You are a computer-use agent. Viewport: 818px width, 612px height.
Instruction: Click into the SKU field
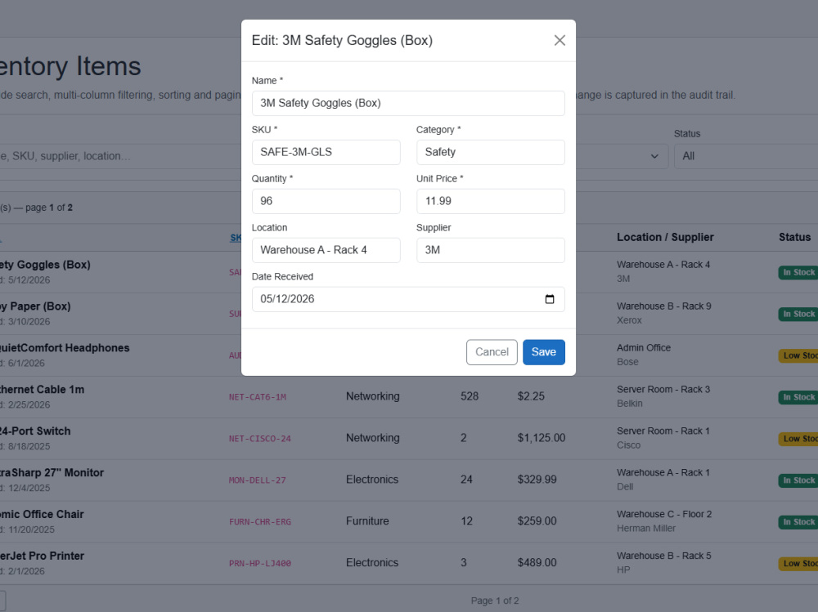point(326,152)
